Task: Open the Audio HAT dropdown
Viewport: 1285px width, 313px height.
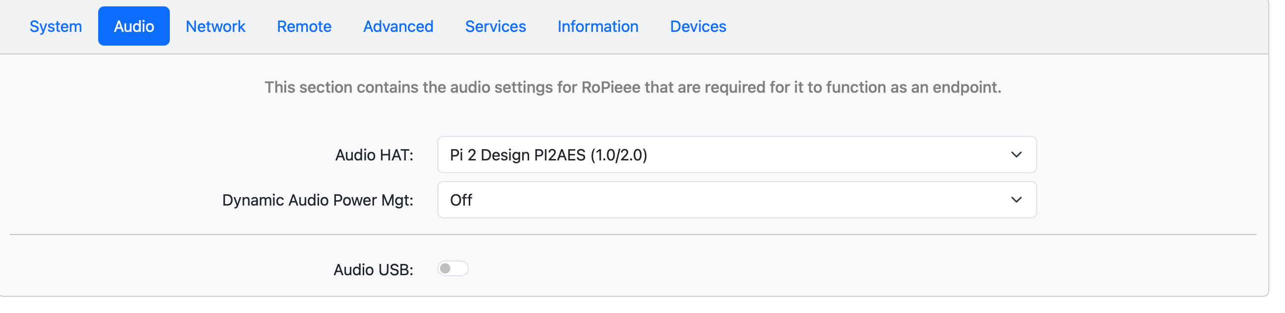Action: tap(736, 155)
